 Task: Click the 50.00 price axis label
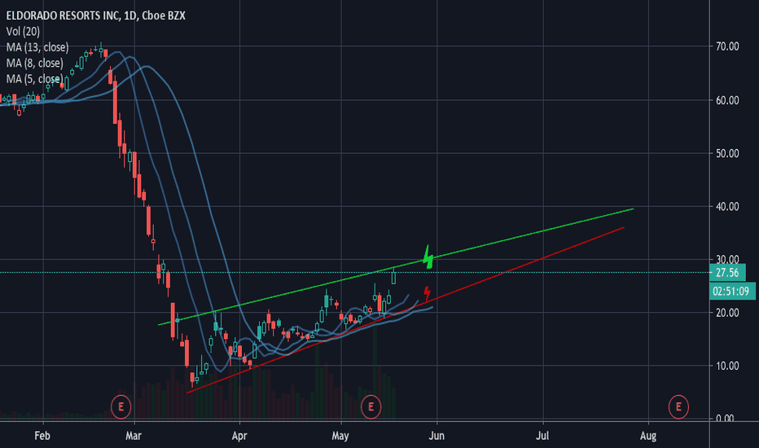(727, 153)
